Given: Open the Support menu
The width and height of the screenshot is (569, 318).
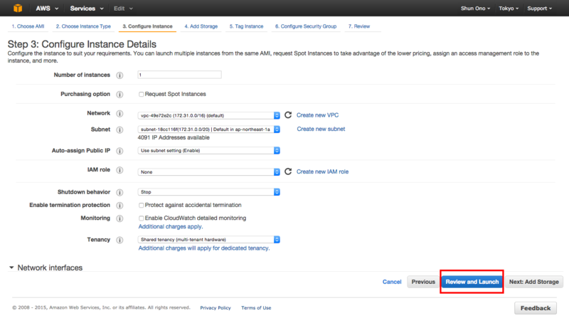Looking at the screenshot, I should (540, 9).
